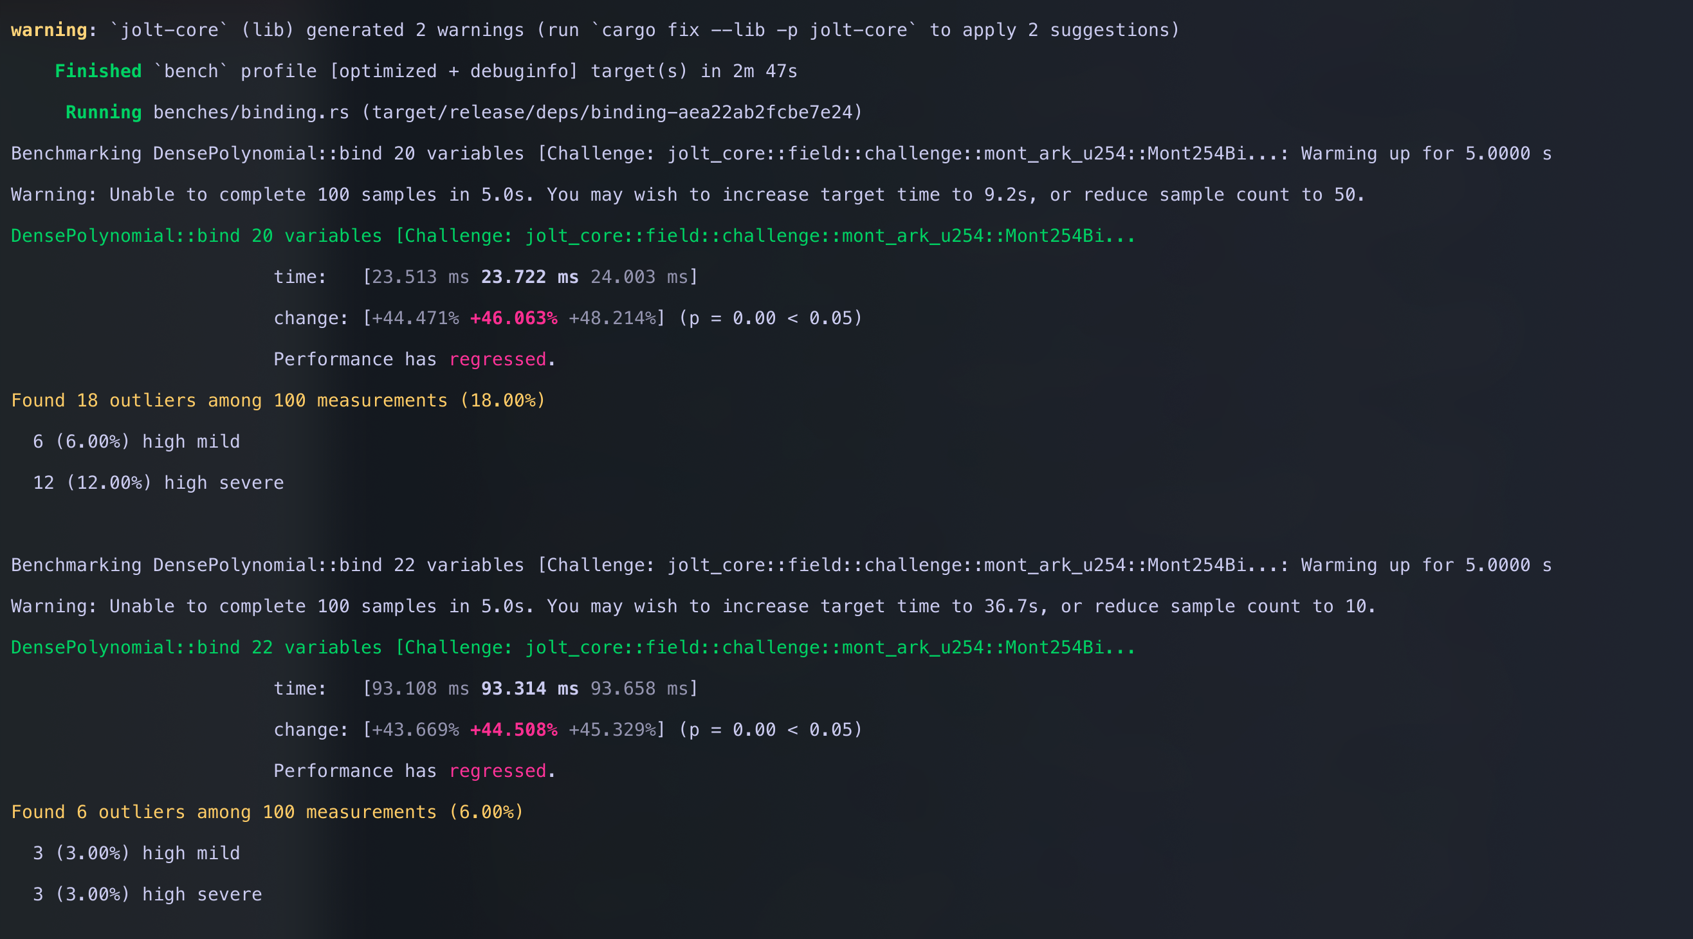Click the yellow 'warning' label at top
The height and width of the screenshot is (939, 1693).
tap(50, 30)
